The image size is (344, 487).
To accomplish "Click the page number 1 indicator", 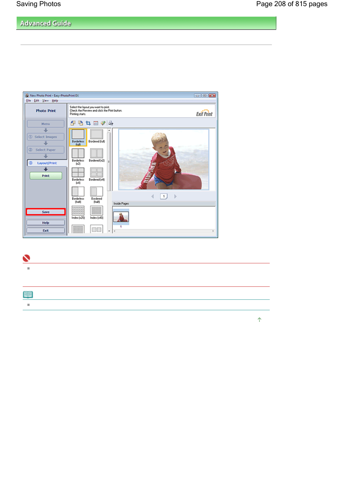I will click(164, 196).
